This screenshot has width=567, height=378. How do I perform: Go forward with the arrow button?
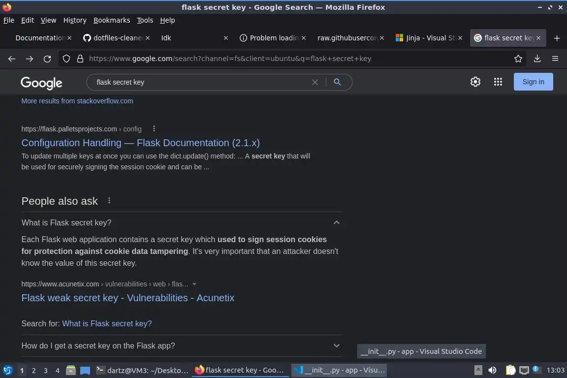point(30,59)
